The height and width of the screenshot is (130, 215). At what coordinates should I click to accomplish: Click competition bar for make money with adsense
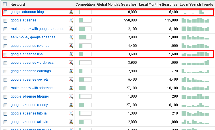pos(85,88)
